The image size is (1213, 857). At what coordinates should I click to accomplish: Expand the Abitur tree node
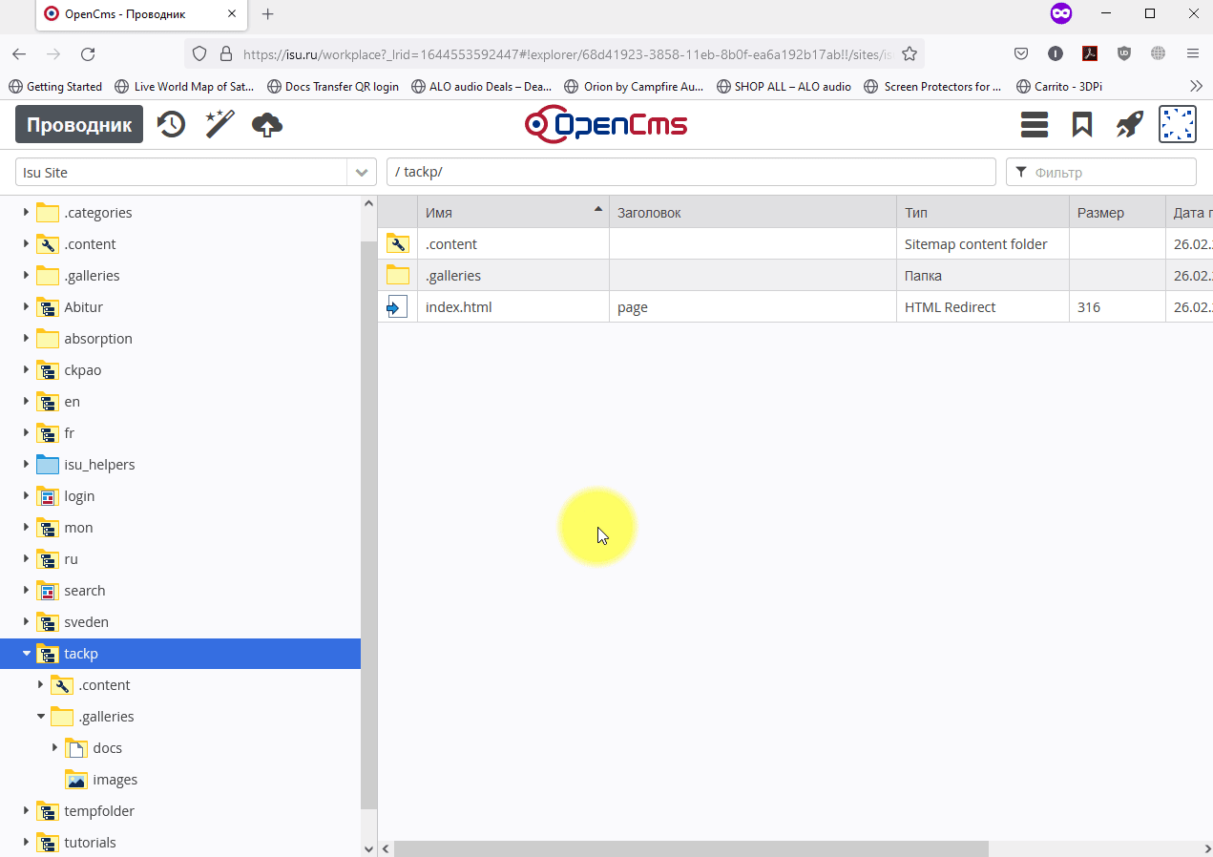[x=26, y=306]
